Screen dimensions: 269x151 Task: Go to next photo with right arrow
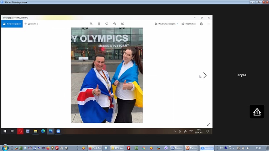tap(205, 75)
